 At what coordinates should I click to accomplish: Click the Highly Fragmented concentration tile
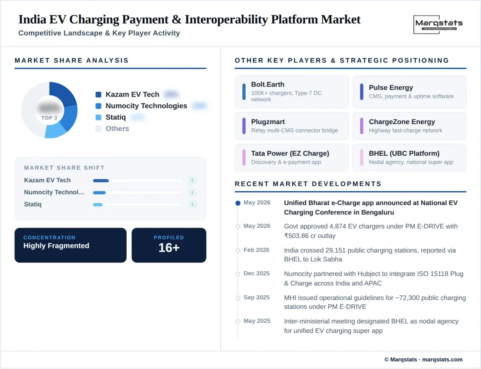(71, 245)
